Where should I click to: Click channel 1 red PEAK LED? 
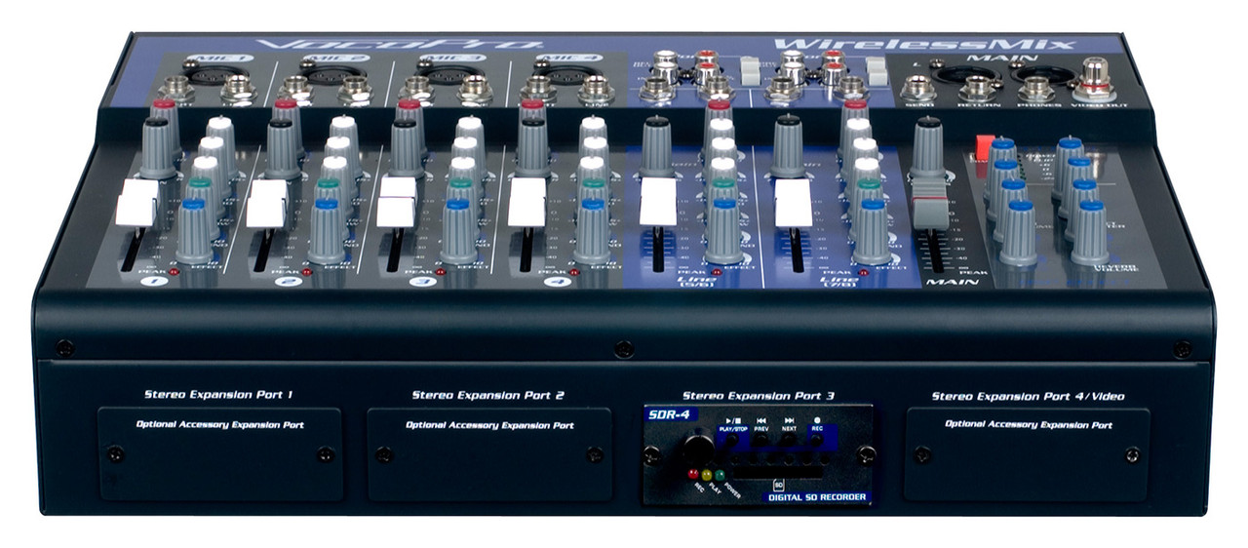click(x=173, y=271)
